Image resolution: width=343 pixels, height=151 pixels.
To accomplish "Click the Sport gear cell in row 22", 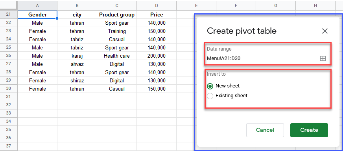I will (x=117, y=23).
